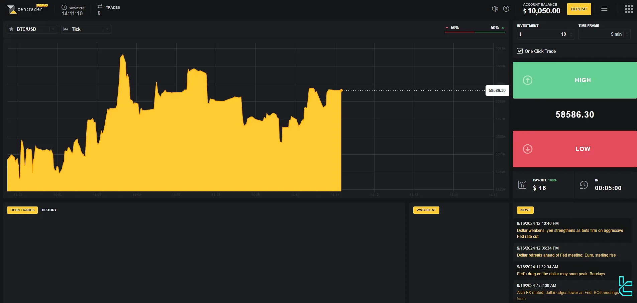Switch to the HISTORY tab

pyautogui.click(x=49, y=210)
